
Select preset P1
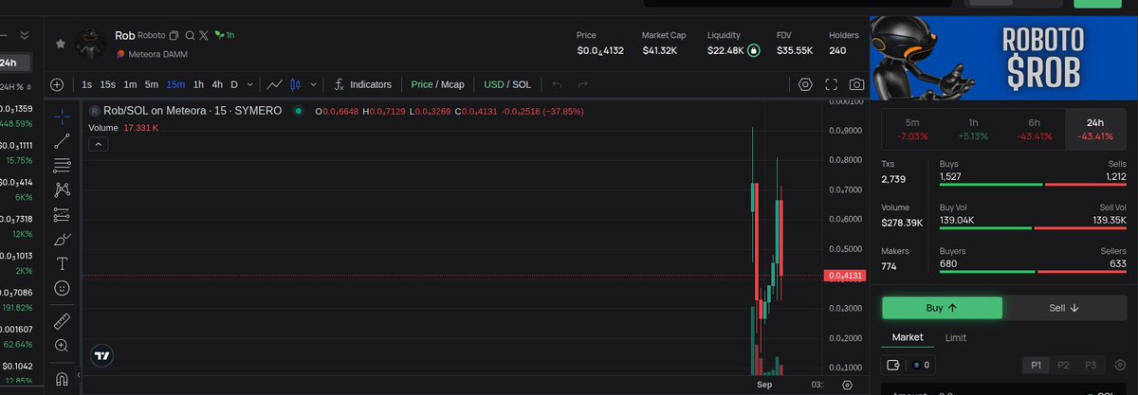click(x=1037, y=365)
